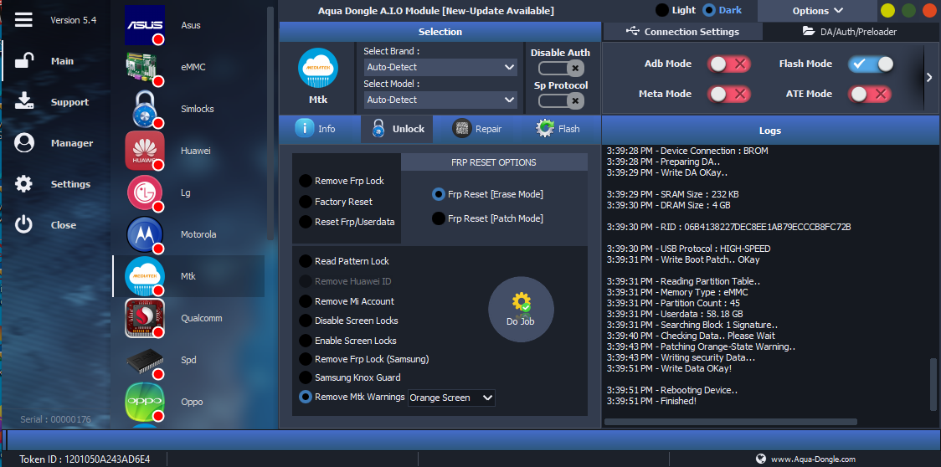Image resolution: width=941 pixels, height=467 pixels.
Task: Select the Spd chip icon
Action: click(145, 360)
